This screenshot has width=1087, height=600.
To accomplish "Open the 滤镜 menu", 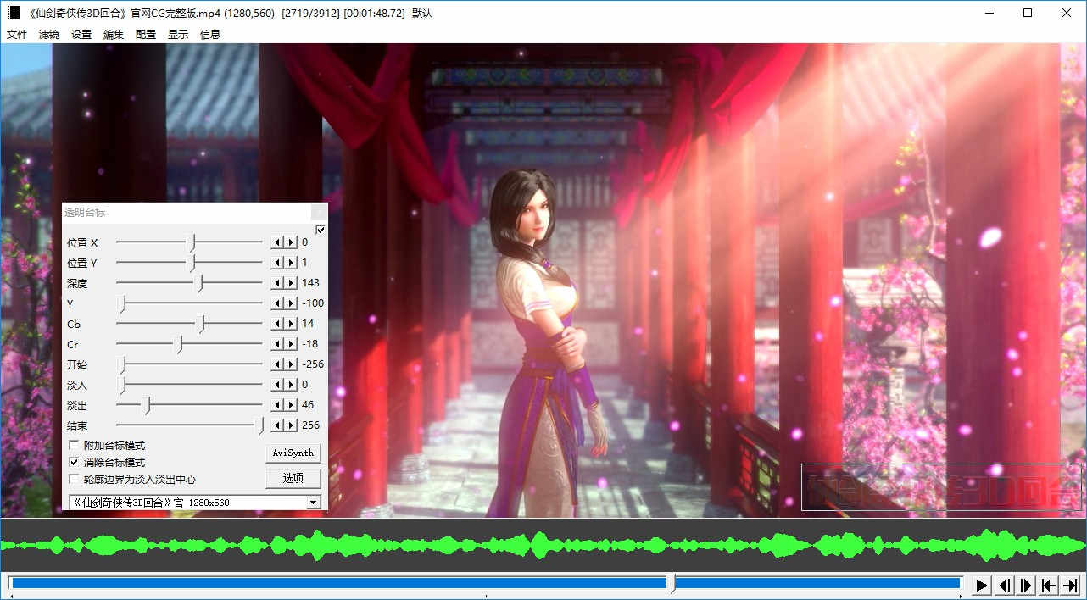I will pyautogui.click(x=49, y=35).
